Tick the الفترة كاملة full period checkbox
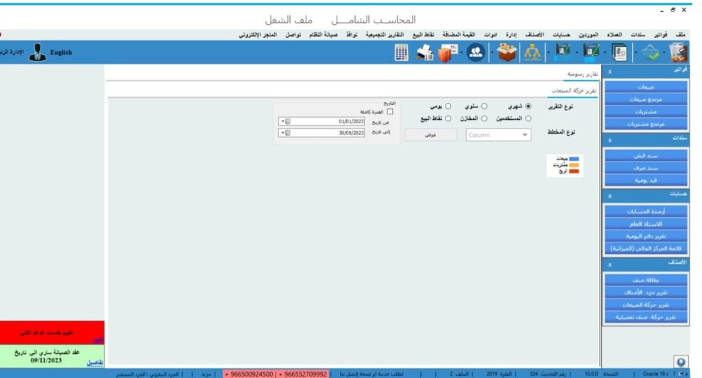The image size is (702, 378). 389,112
